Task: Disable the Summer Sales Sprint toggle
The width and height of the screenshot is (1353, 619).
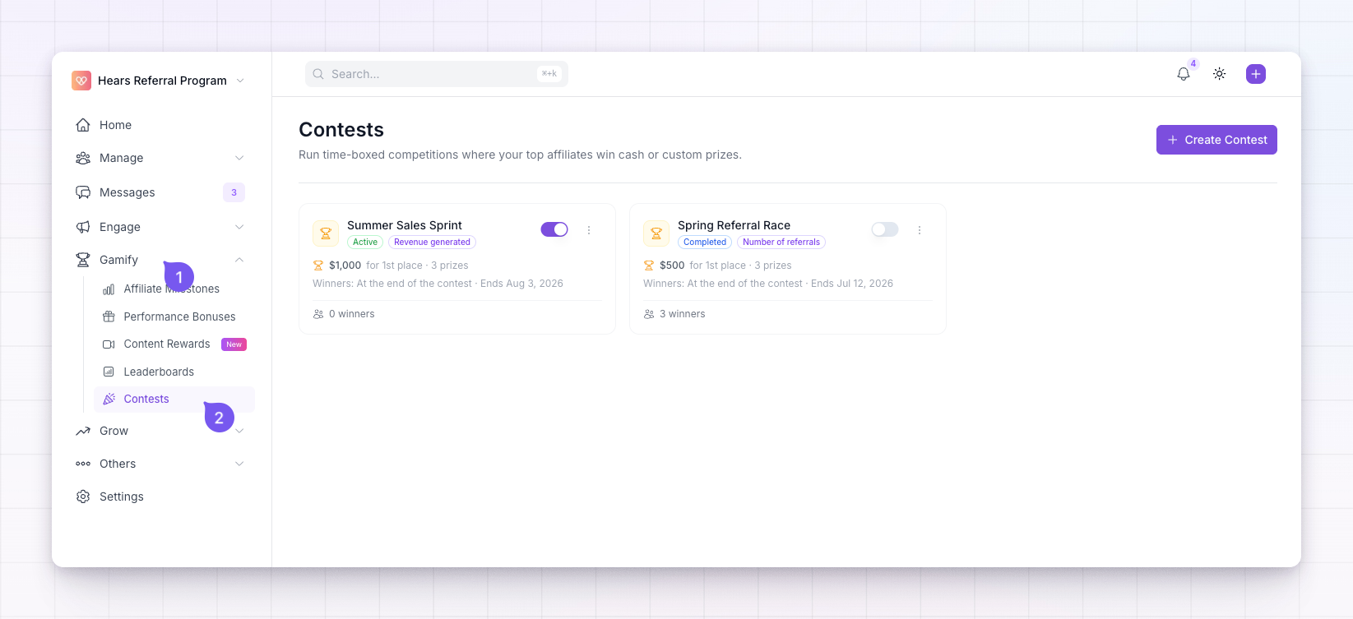Action: [554, 229]
